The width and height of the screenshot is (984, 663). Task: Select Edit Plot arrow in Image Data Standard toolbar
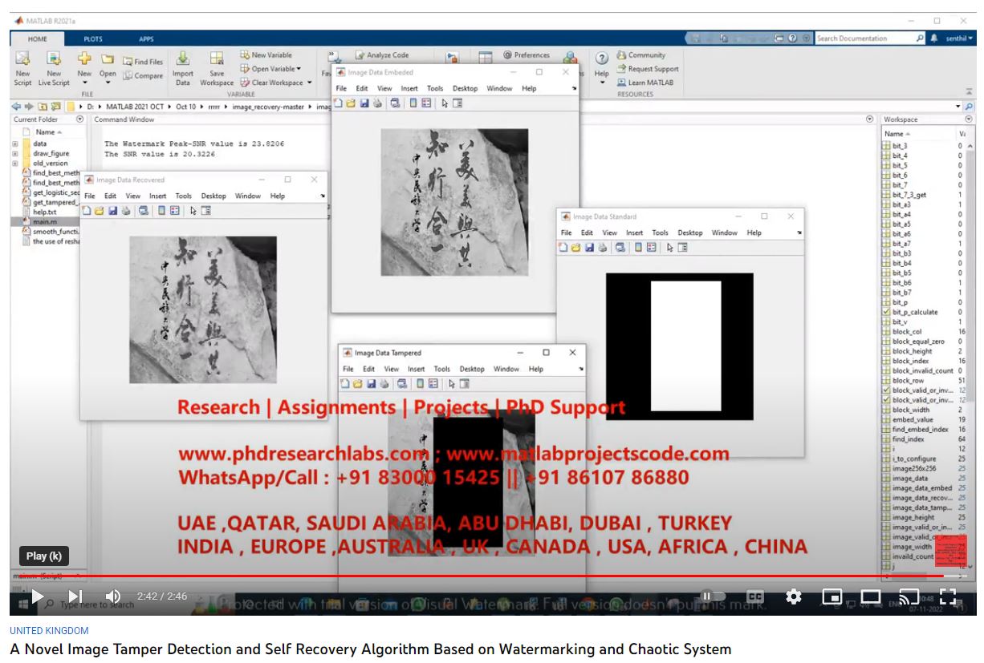pos(670,247)
